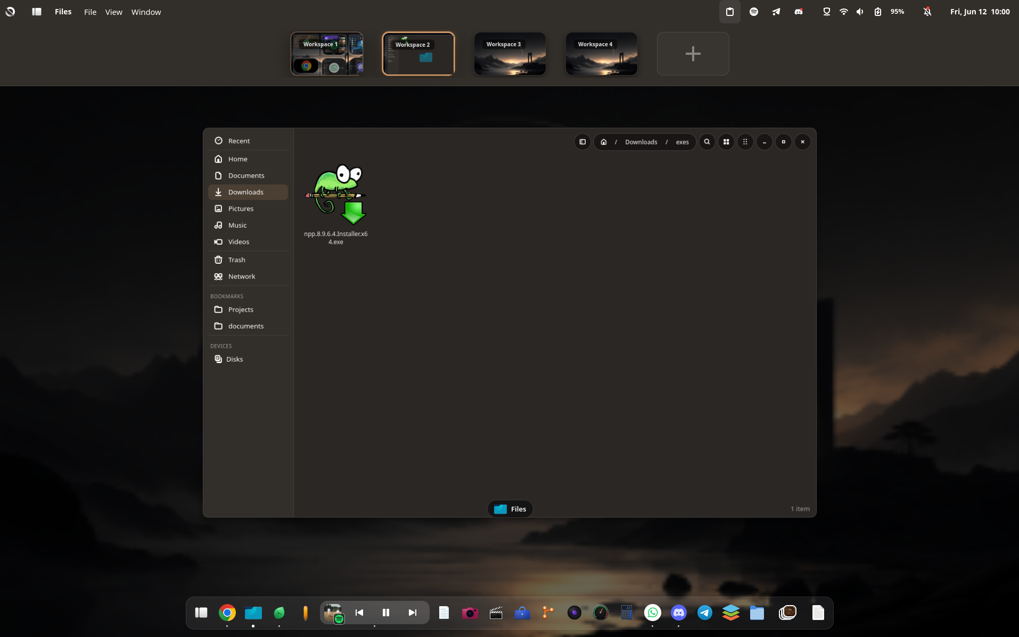
Task: Open WhatsApp from the dock
Action: 653,613
